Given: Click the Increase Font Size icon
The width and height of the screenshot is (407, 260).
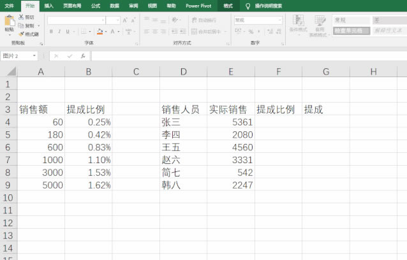Looking at the screenshot, I should click(125, 20).
